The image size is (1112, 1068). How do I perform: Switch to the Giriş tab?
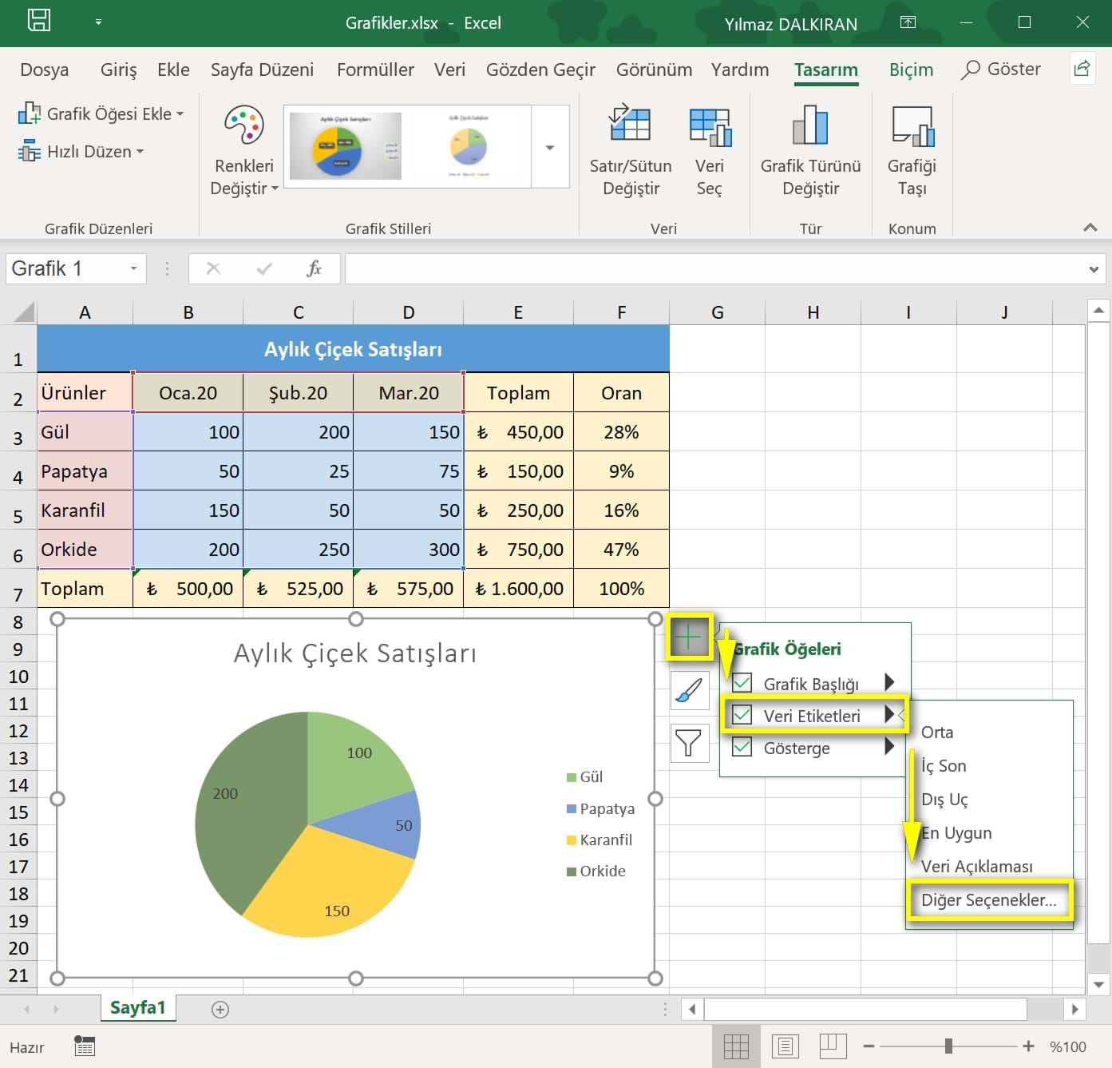coord(118,69)
